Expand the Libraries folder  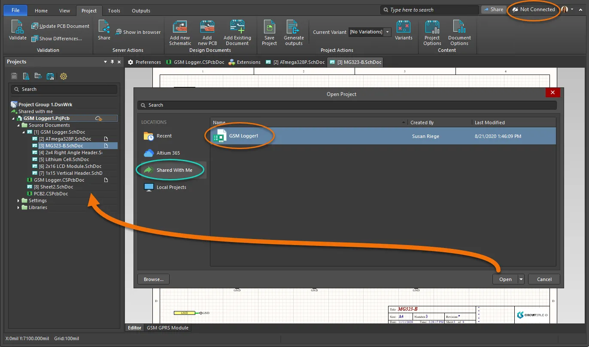click(x=18, y=207)
